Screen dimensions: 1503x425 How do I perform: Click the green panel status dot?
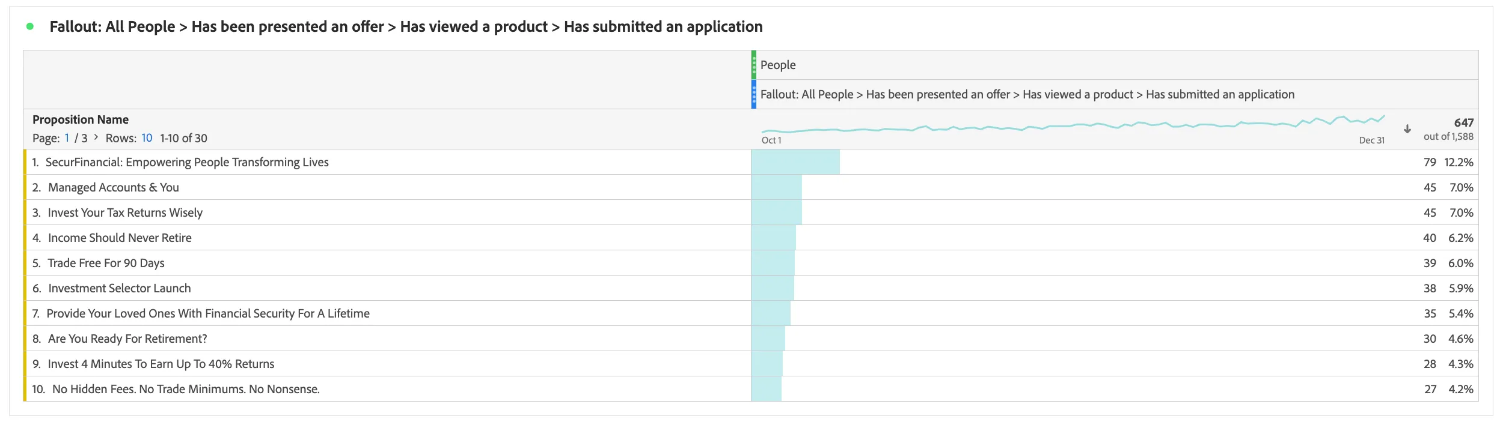tap(30, 26)
